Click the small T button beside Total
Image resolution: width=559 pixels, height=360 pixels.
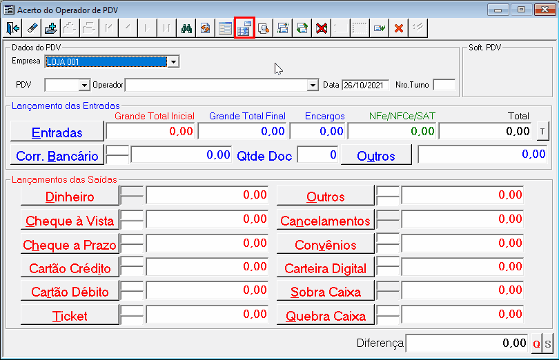542,132
